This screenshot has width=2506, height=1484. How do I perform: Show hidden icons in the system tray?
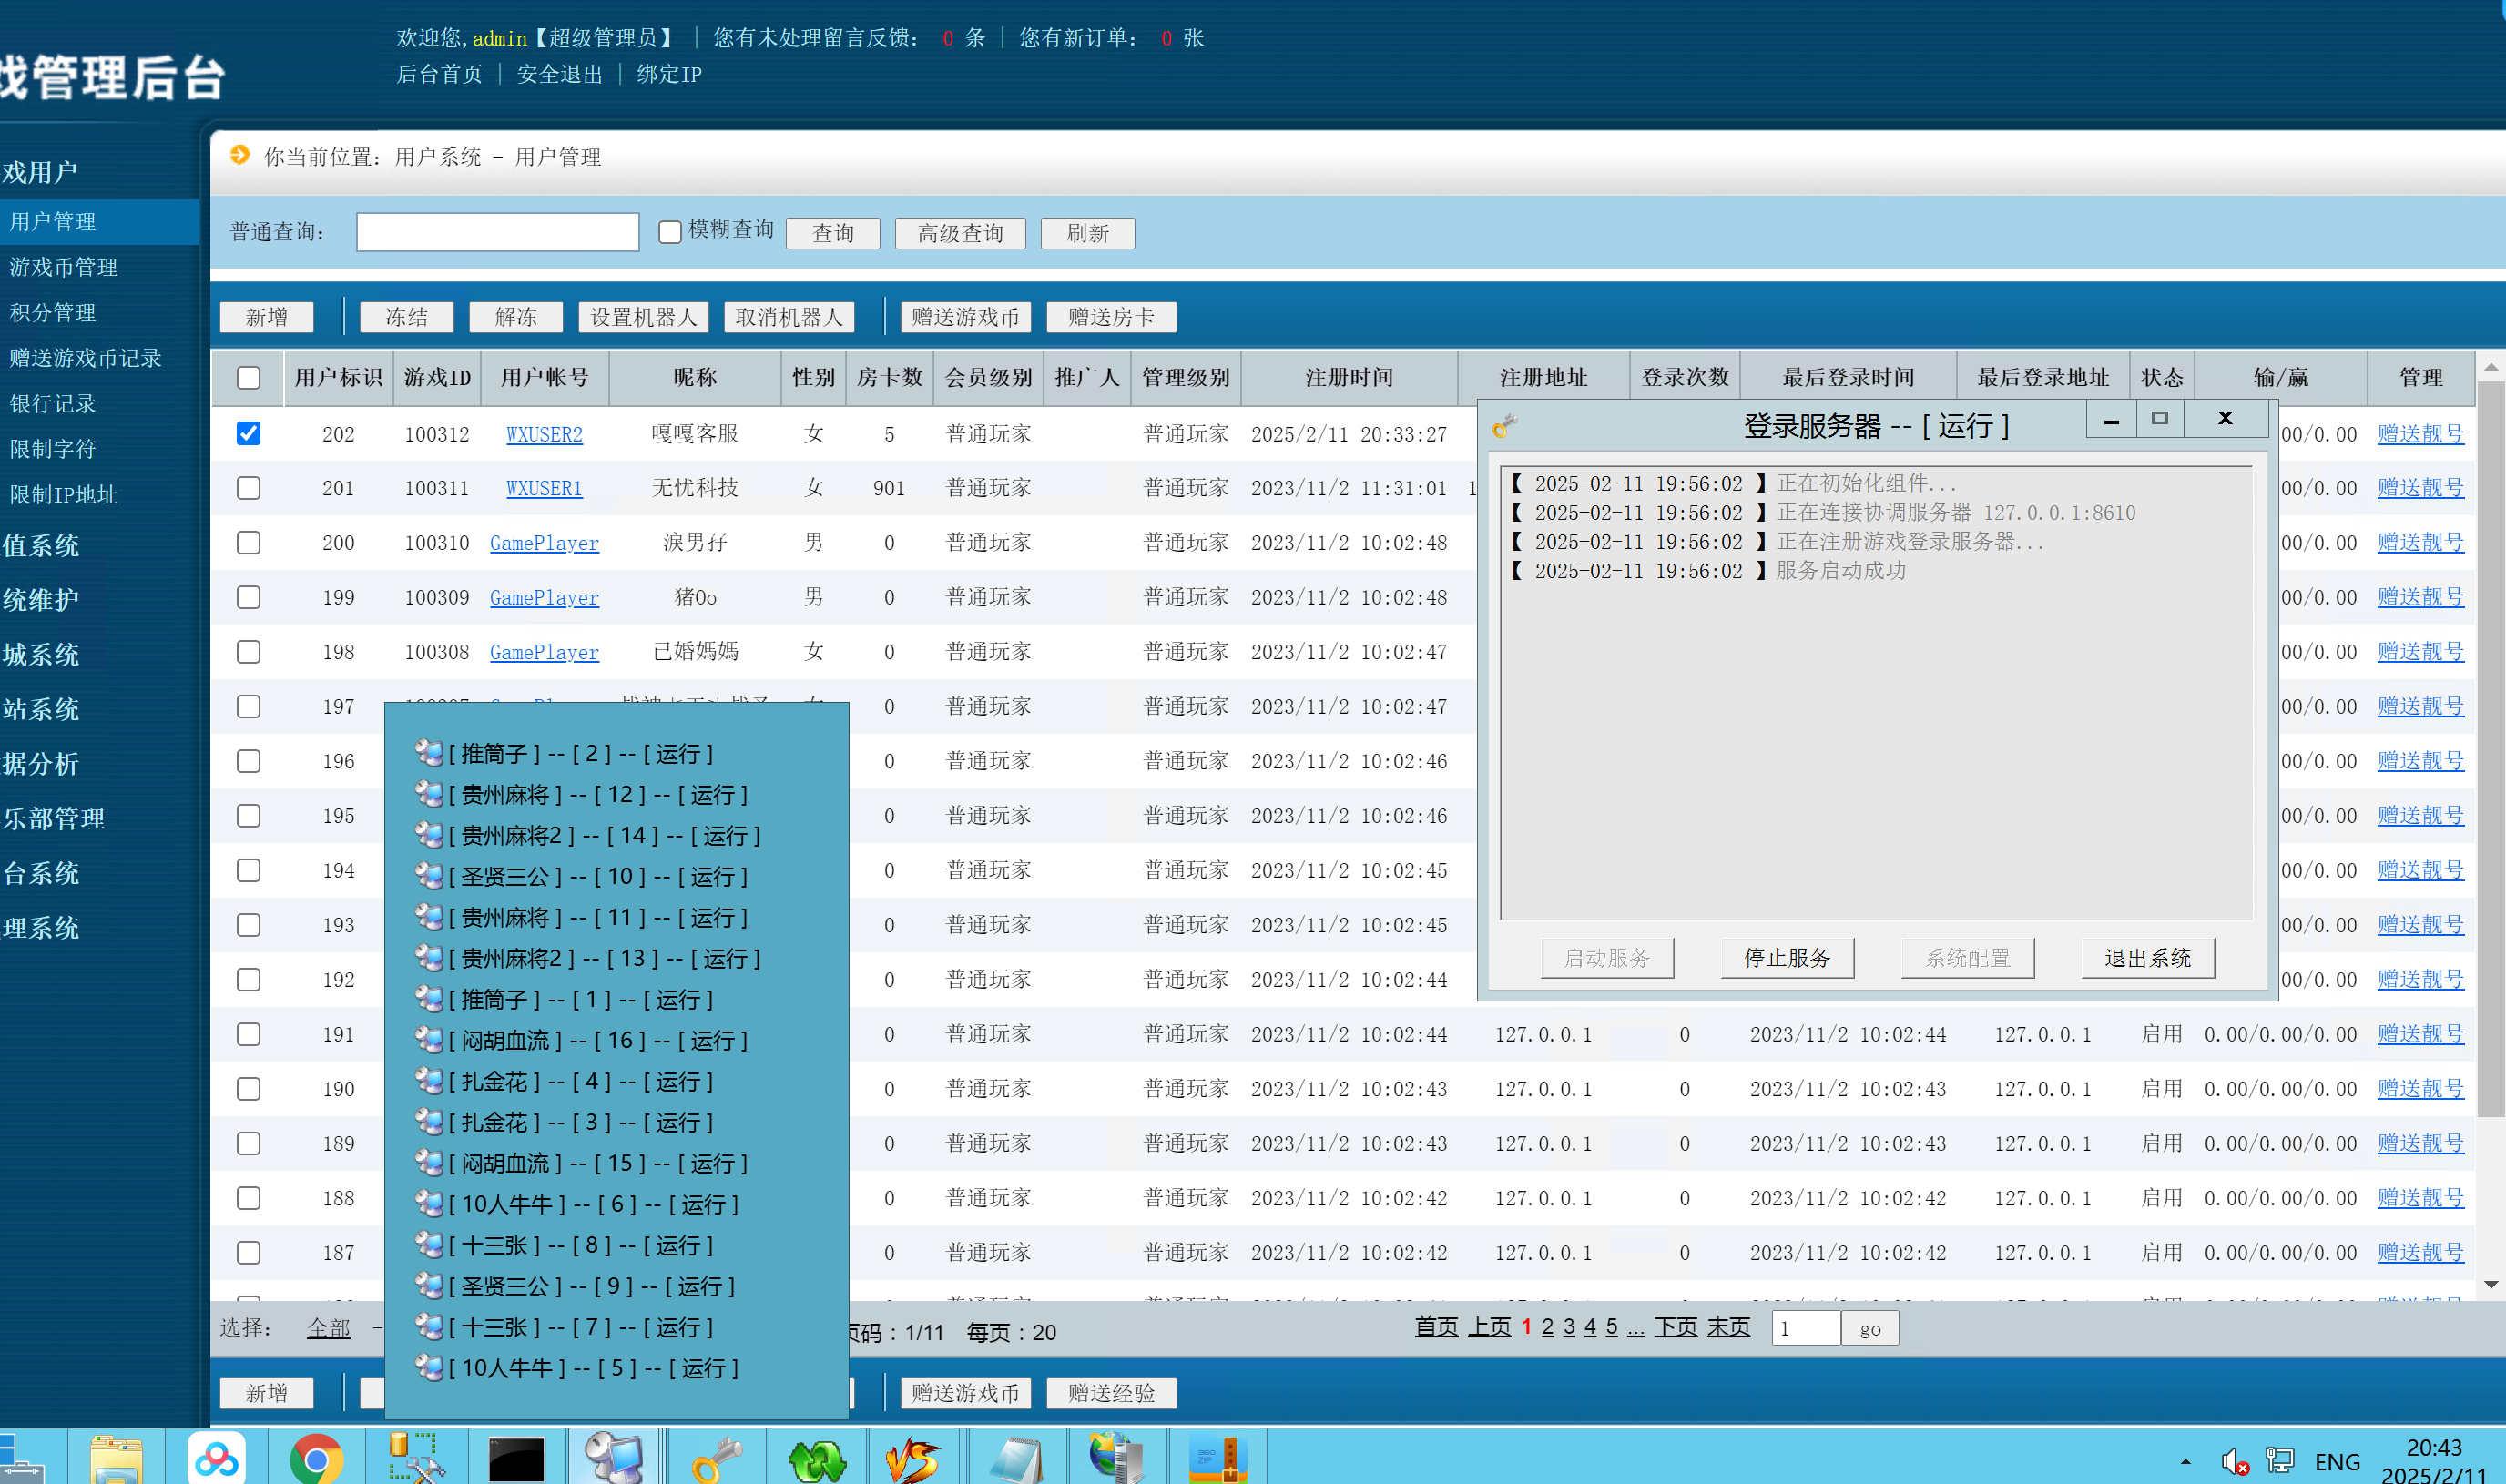(x=2186, y=1462)
